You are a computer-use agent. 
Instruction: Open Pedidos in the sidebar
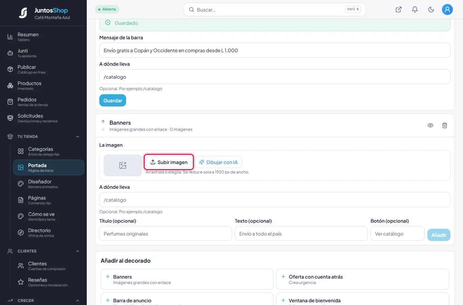(x=43, y=102)
